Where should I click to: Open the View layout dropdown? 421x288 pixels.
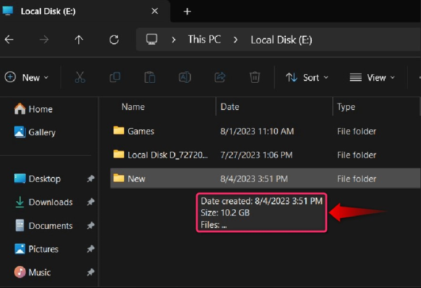(x=372, y=78)
